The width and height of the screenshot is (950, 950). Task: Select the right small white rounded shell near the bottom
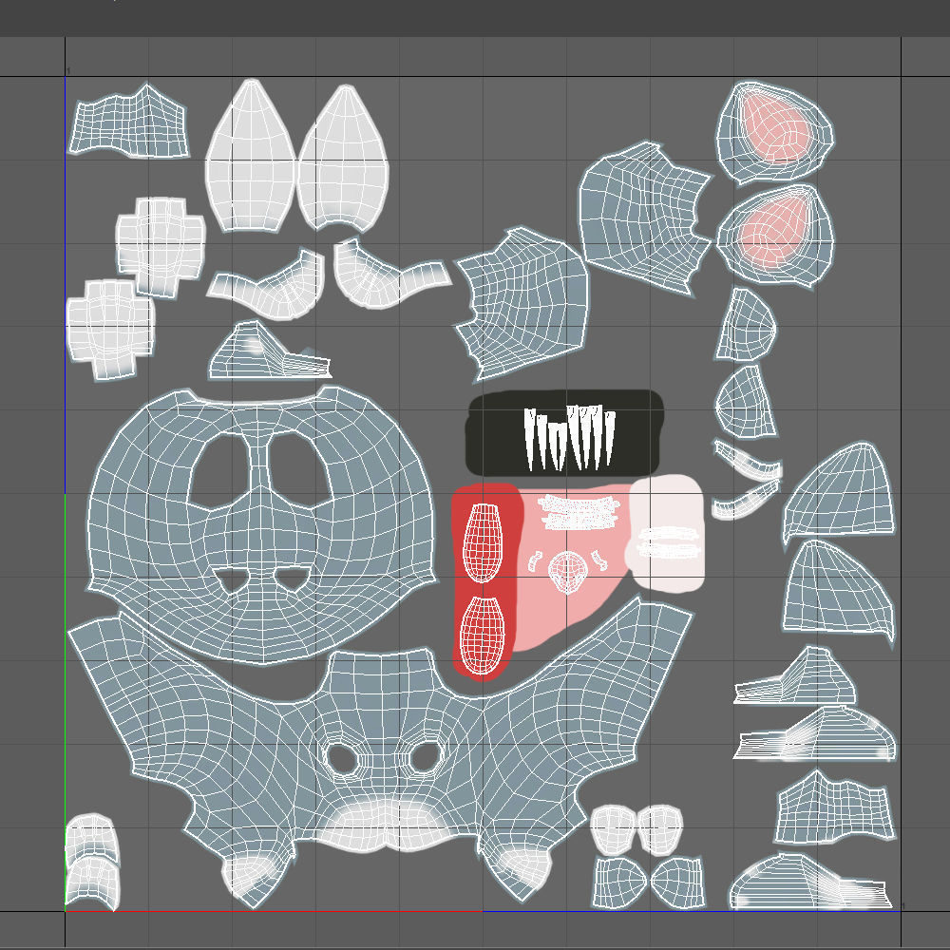tap(660, 828)
